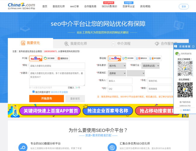
Task: Click the 汇集众多优秀SEO优化师 round icon
Action: coord(112,147)
